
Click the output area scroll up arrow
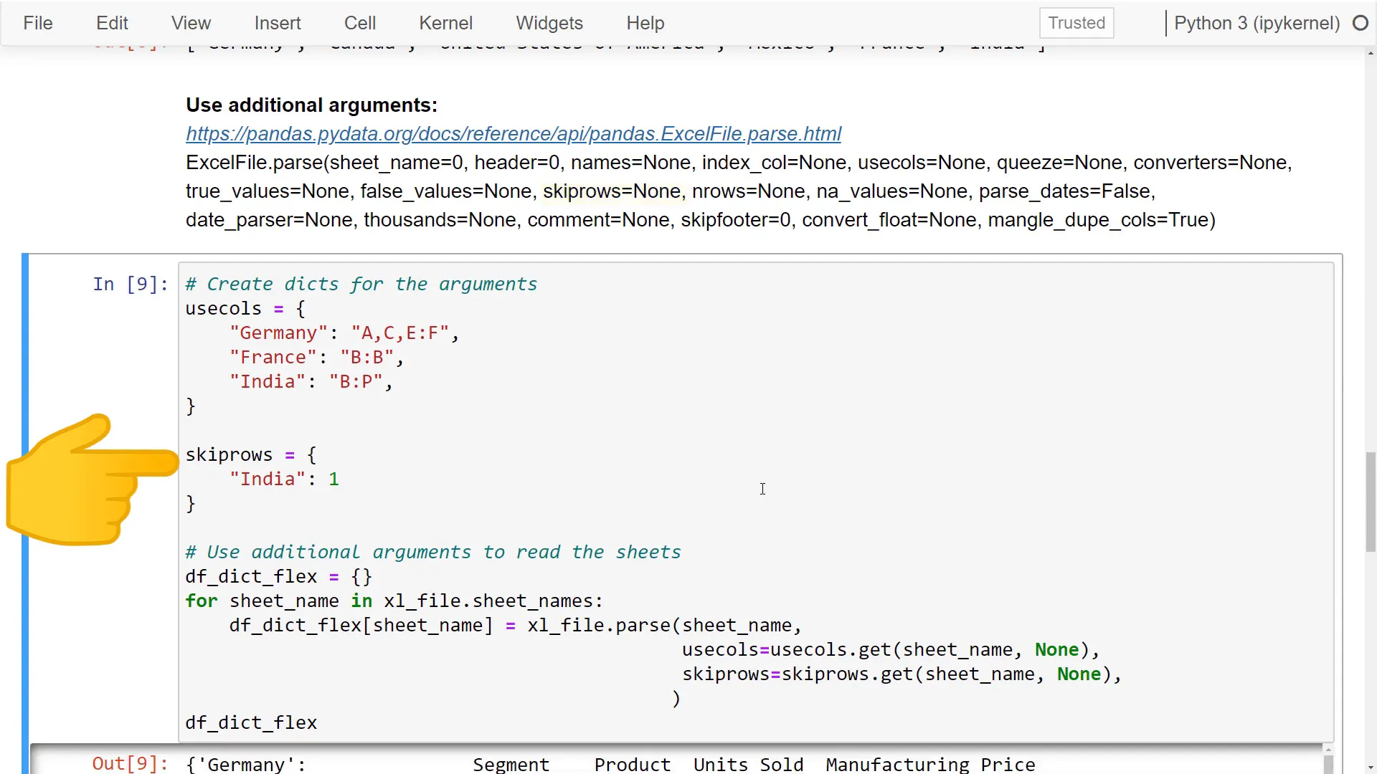click(1328, 750)
